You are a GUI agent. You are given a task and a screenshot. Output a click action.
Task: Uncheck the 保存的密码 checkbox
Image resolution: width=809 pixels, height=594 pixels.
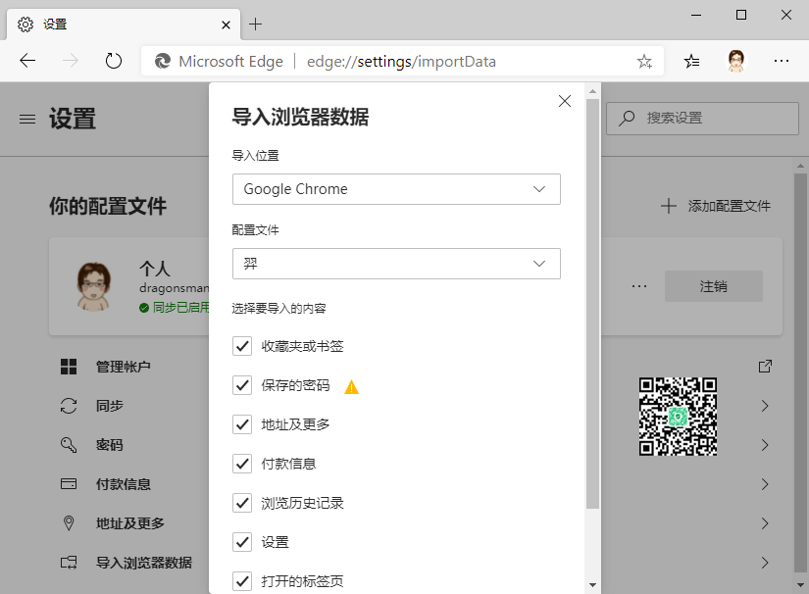(242, 385)
